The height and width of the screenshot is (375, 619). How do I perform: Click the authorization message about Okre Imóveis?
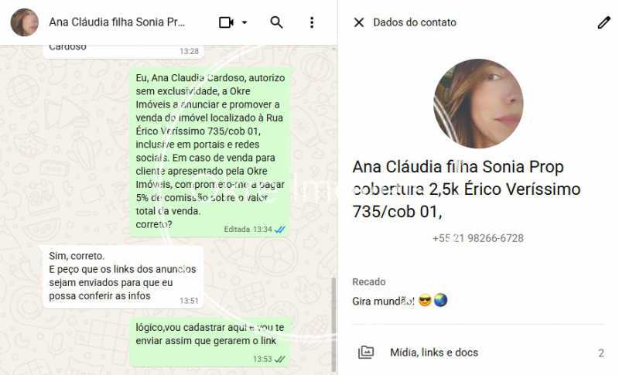(210, 152)
